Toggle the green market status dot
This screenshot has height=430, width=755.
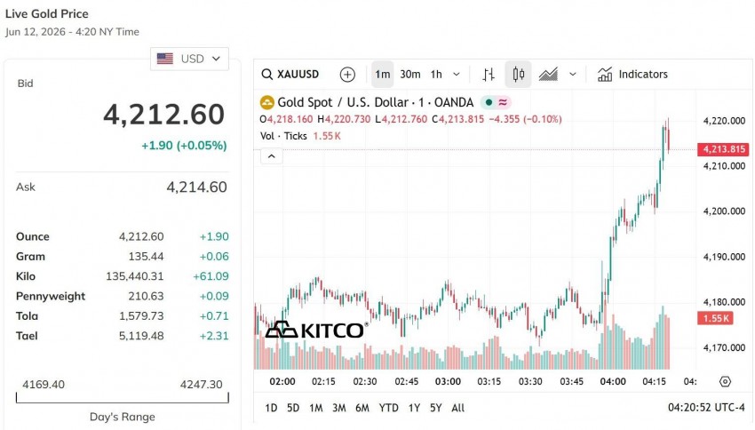(489, 102)
